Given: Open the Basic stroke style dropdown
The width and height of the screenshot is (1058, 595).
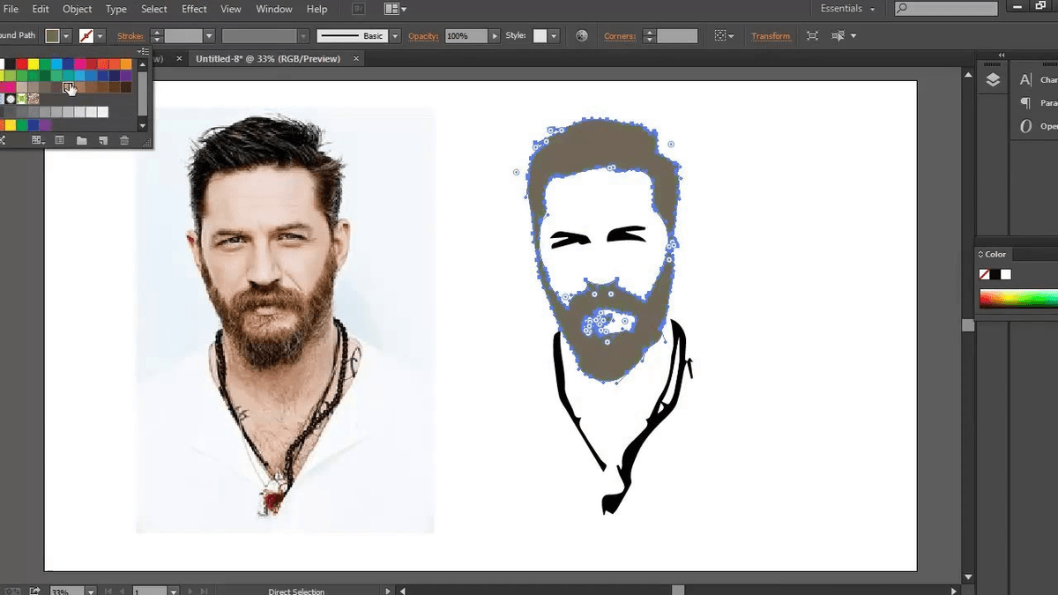Looking at the screenshot, I should (x=394, y=35).
